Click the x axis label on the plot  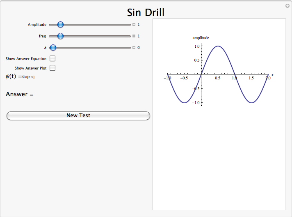coord(272,74)
